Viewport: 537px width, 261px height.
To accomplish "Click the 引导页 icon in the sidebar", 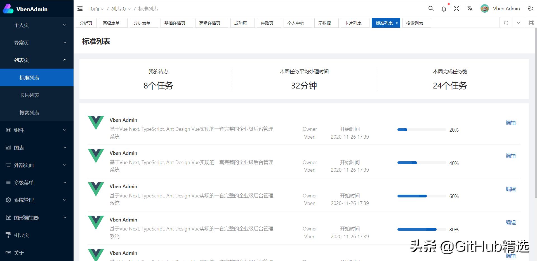I will pos(8,235).
